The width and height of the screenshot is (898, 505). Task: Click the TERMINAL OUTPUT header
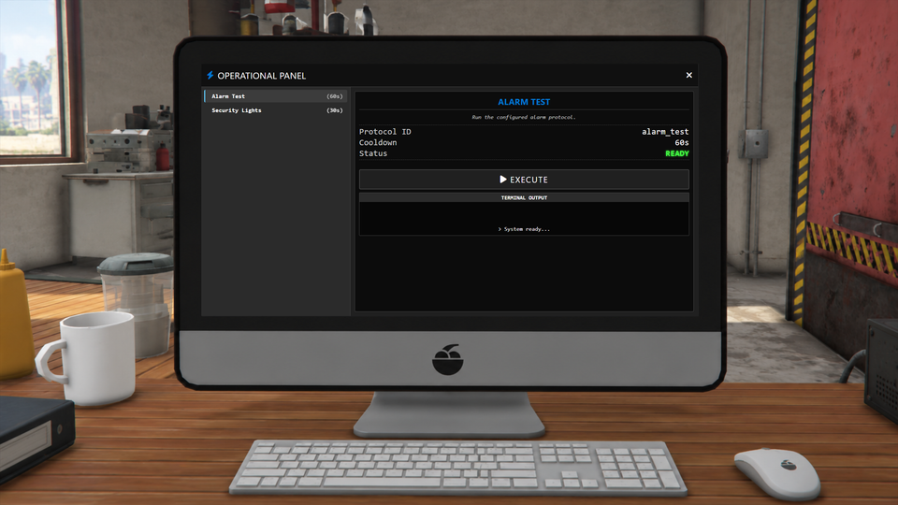(524, 197)
